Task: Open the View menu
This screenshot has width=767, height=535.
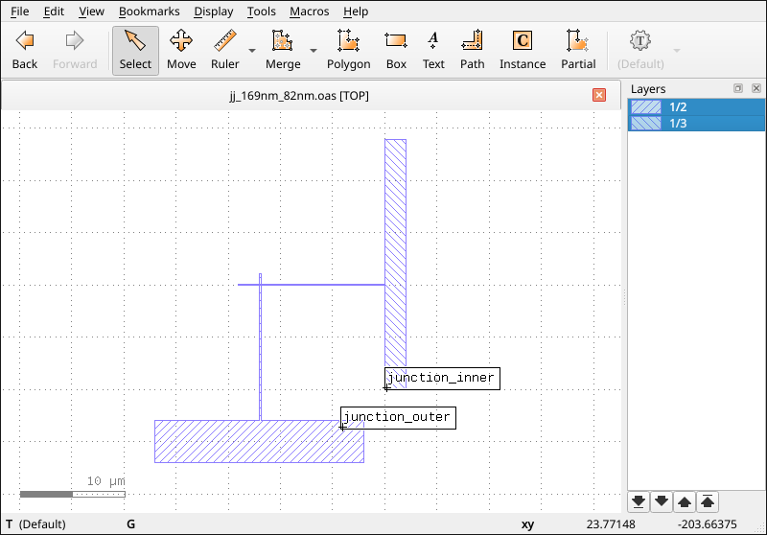Action: (91, 12)
